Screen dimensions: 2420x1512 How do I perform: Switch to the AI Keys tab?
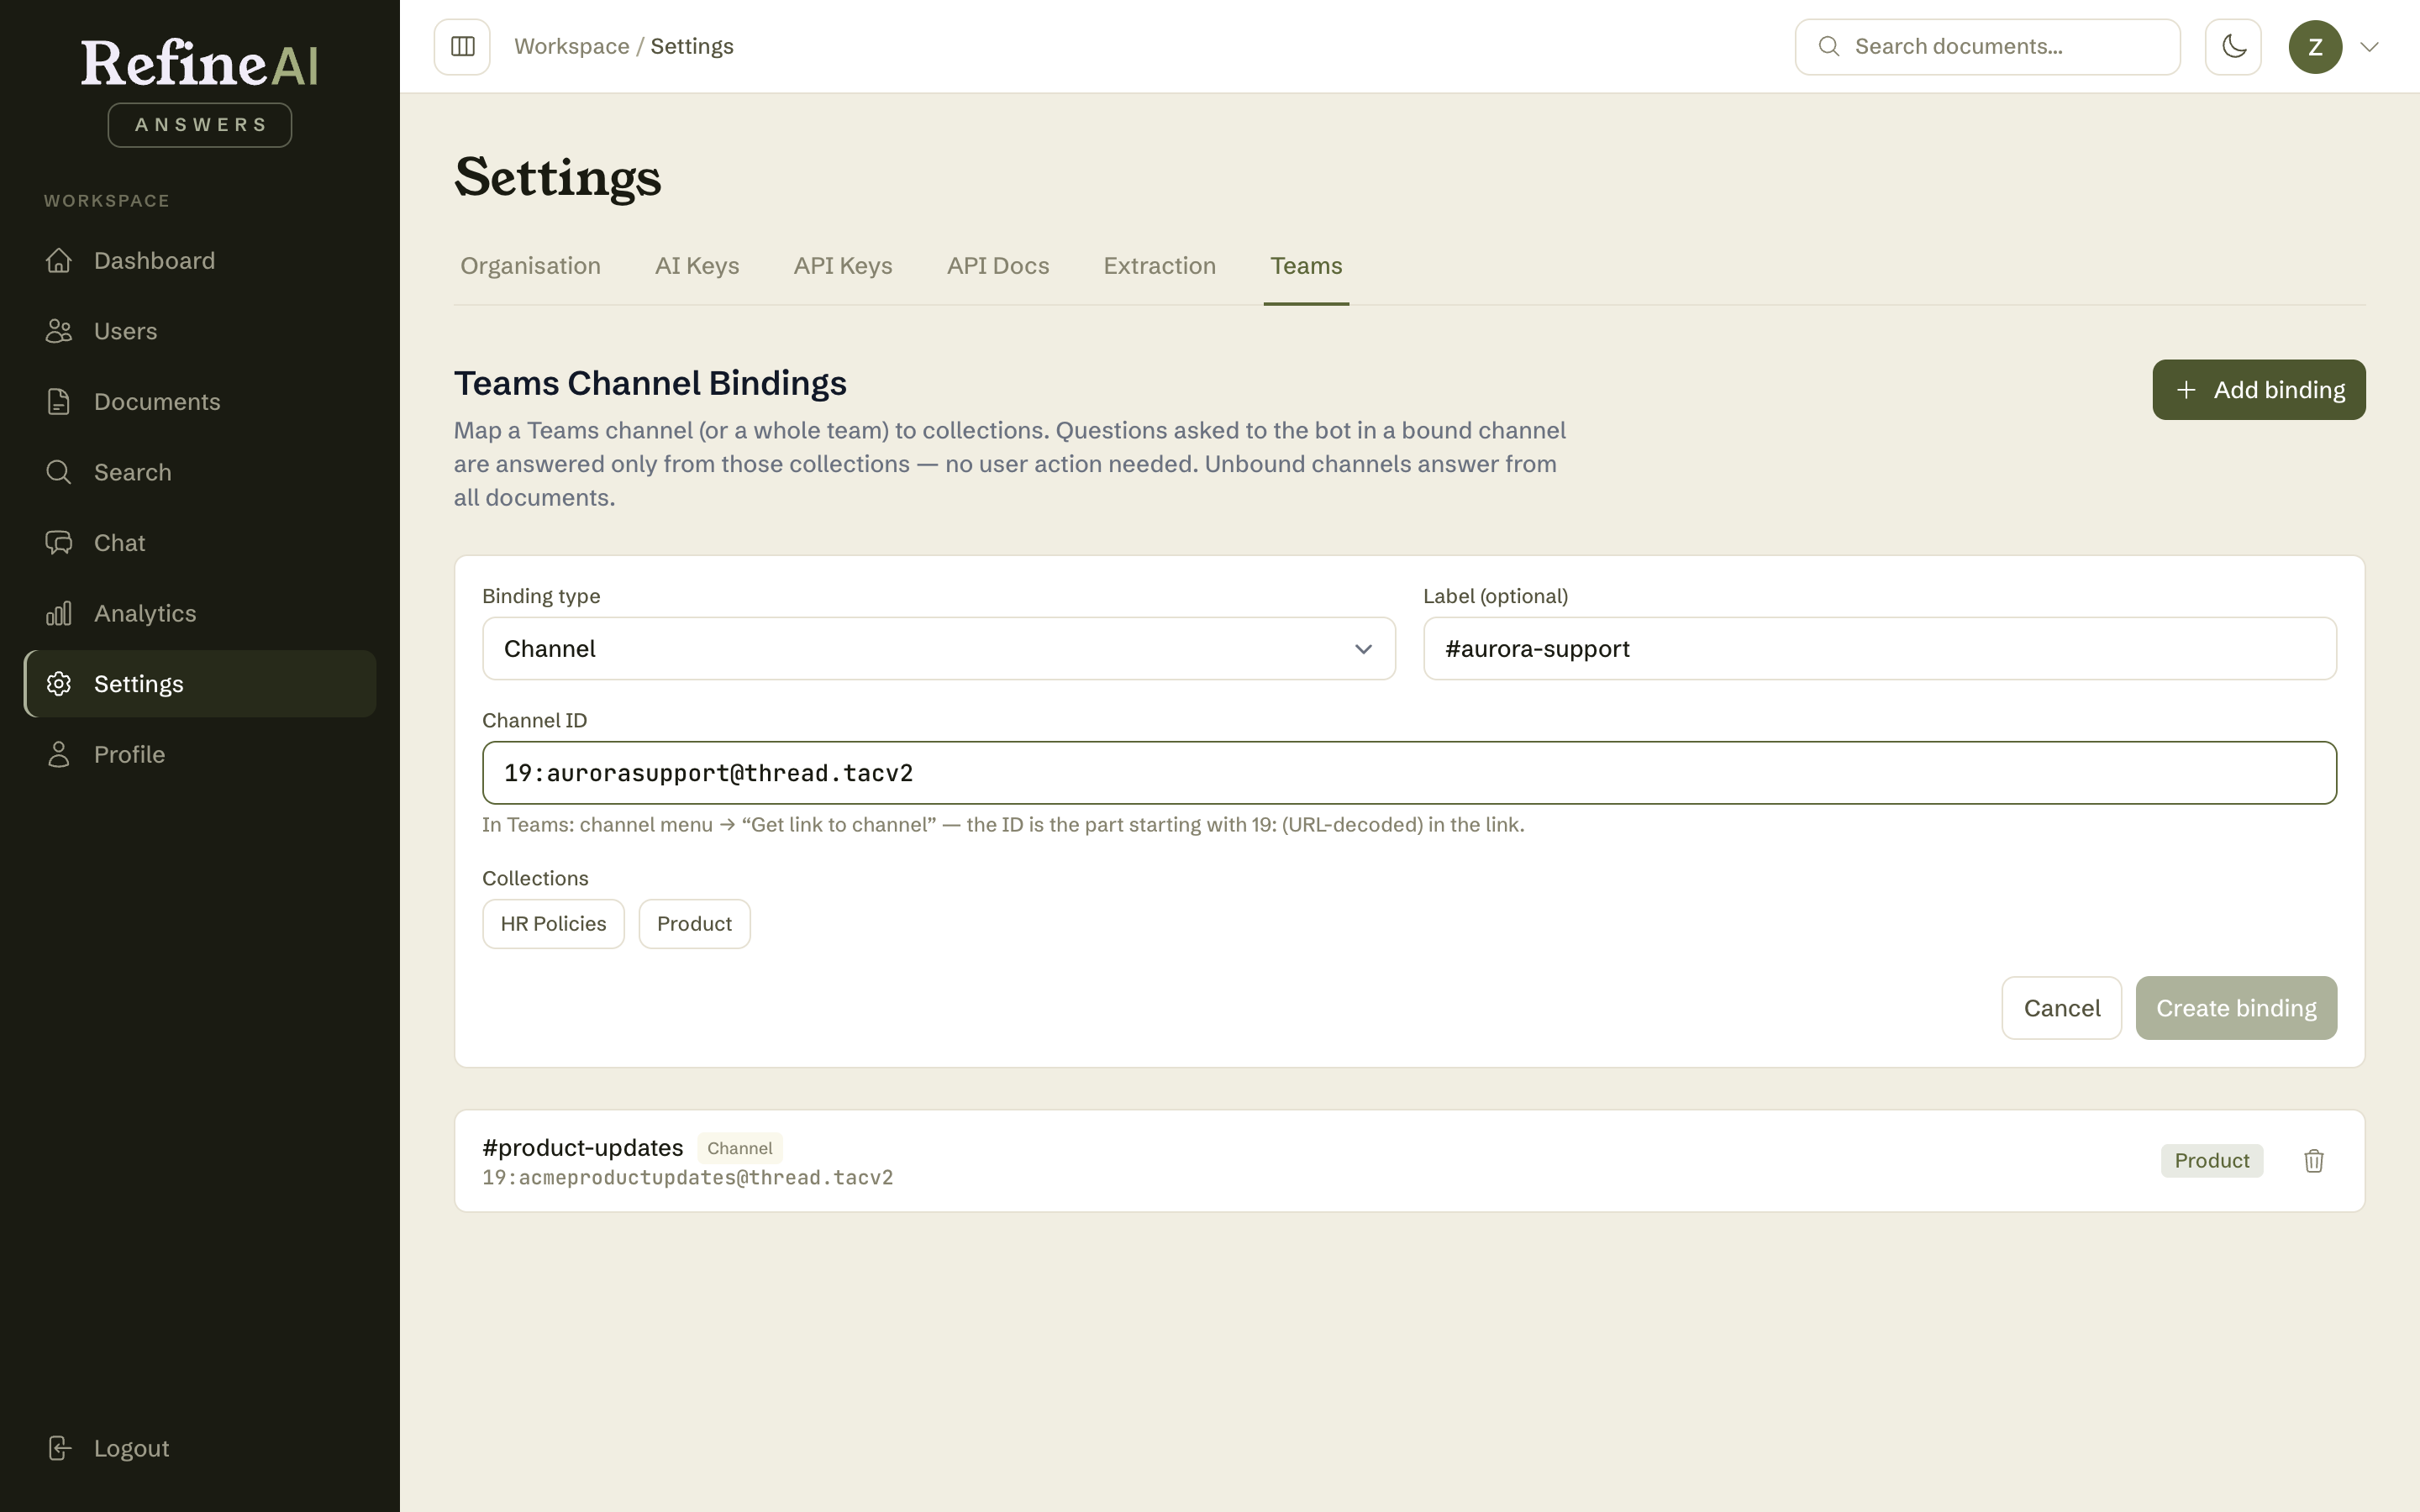click(697, 266)
